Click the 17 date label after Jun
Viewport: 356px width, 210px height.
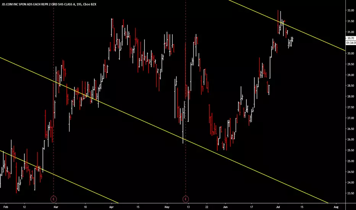[252, 207]
